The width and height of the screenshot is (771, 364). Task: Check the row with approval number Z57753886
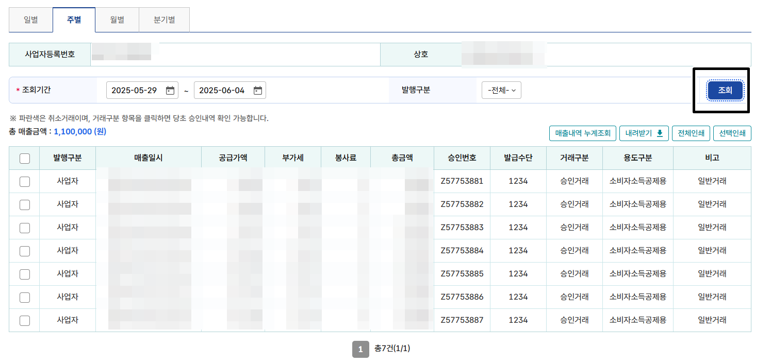coord(24,297)
